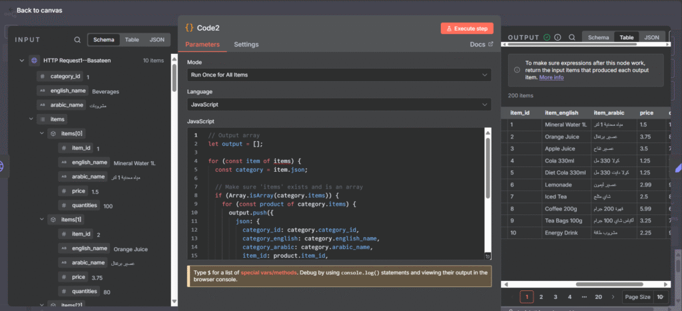This screenshot has width=682, height=311.
Task: Click the Code2 curly braces node icon
Action: tap(190, 28)
